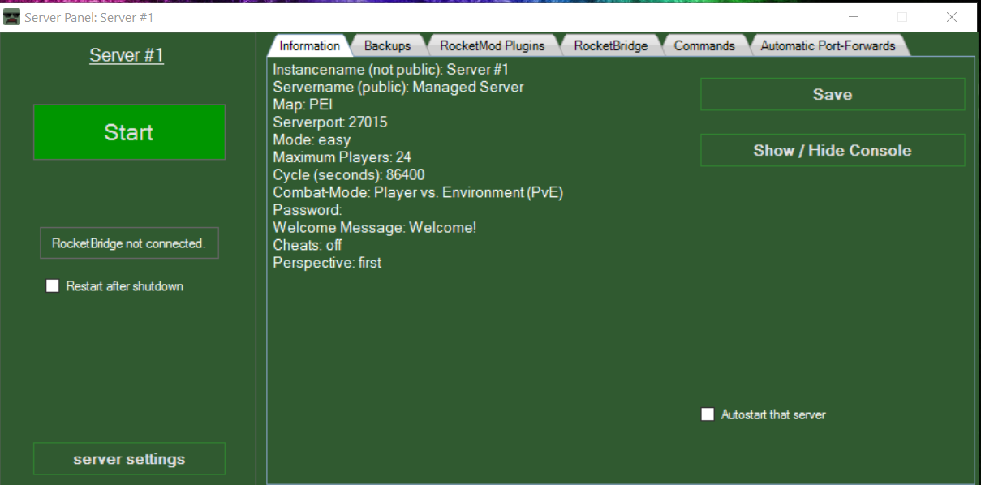Screen dimensions: 981x485
Task: Click the Cheats: off line
Action: (x=308, y=245)
